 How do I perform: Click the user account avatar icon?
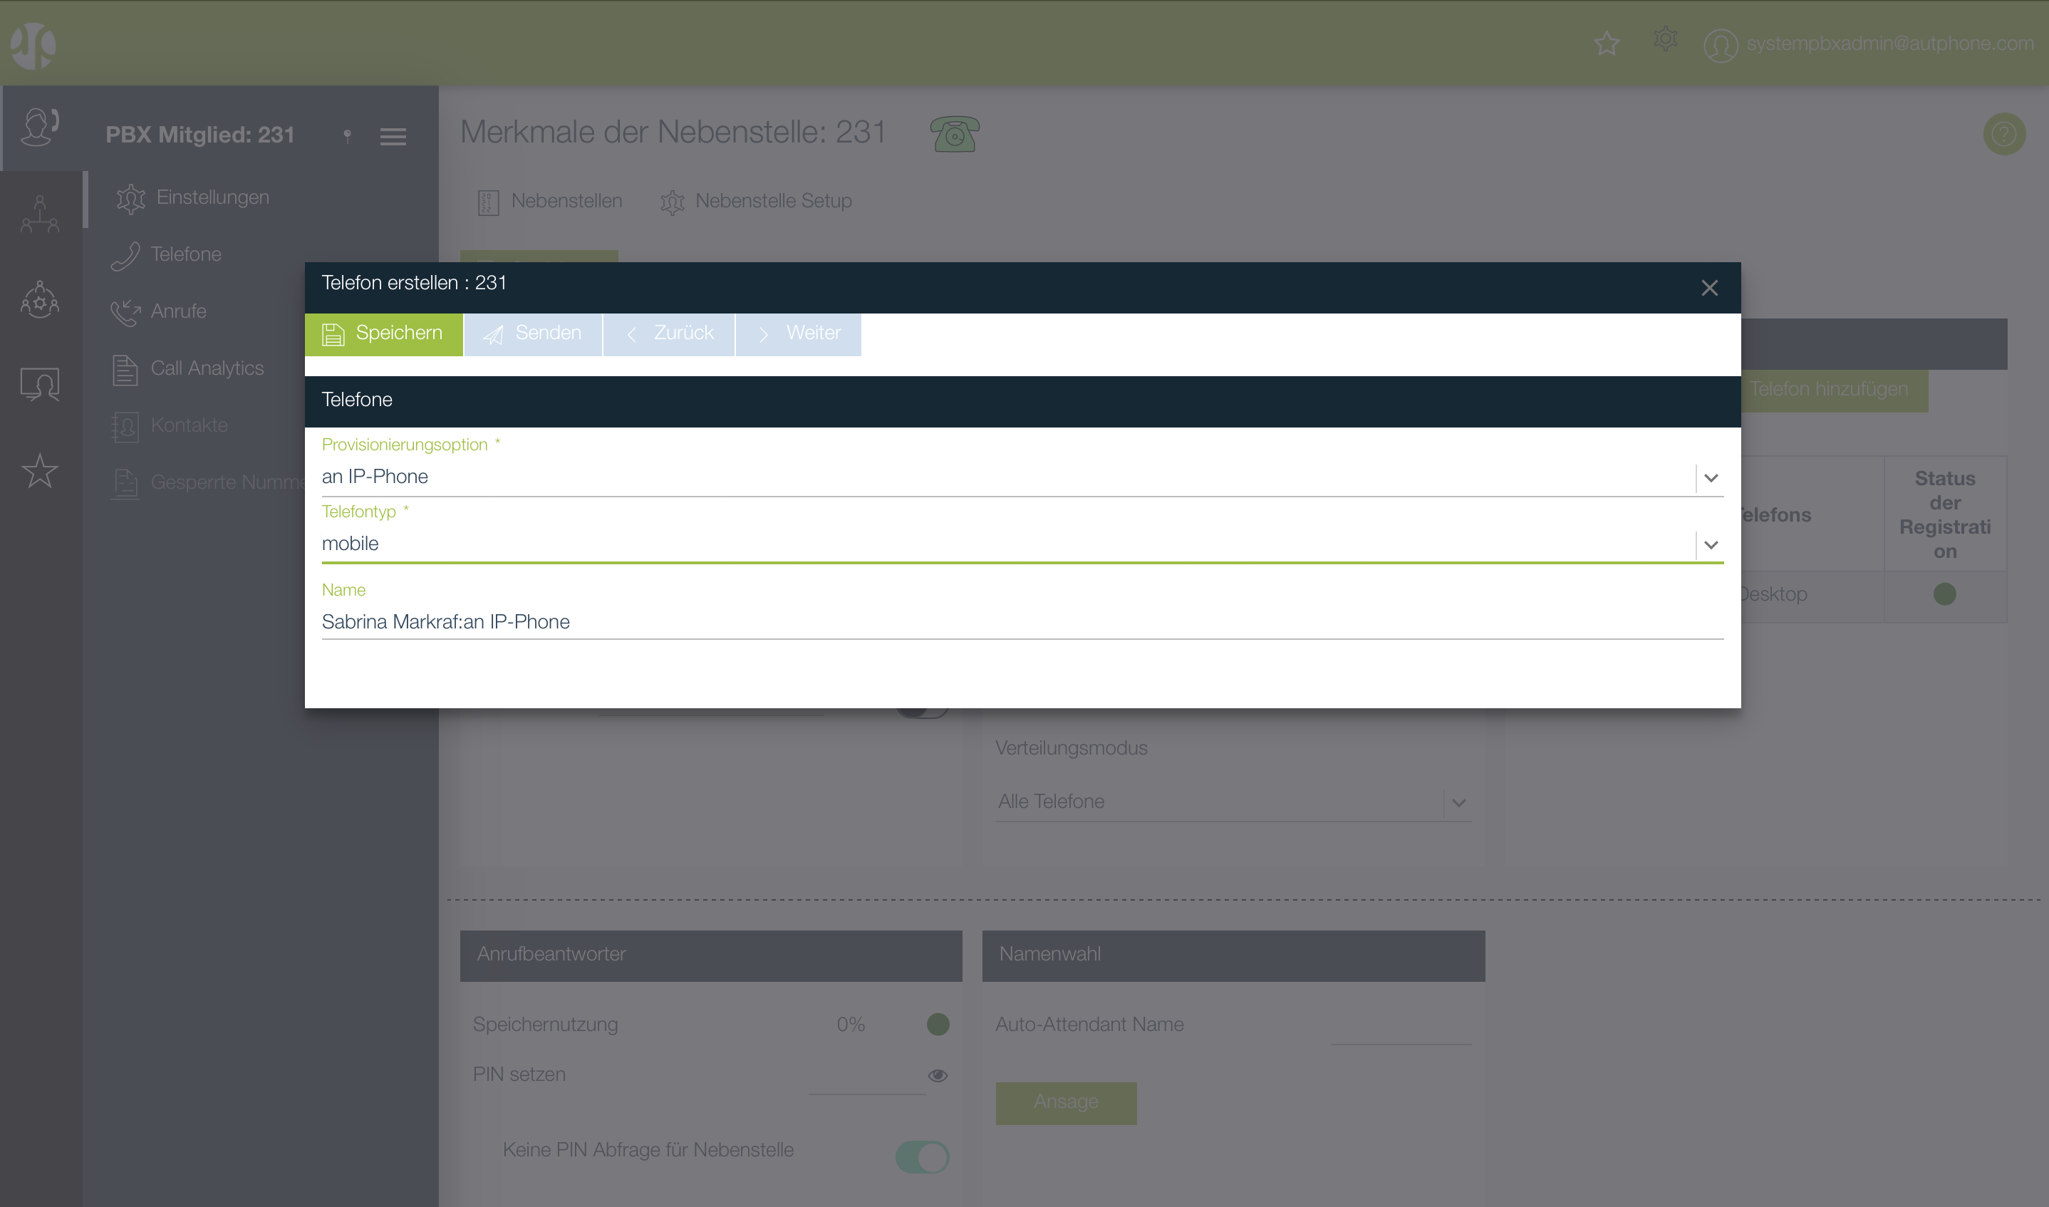1720,45
